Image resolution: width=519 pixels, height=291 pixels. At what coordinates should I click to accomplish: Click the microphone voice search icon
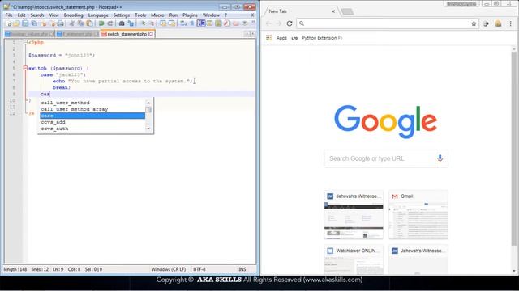click(440, 158)
